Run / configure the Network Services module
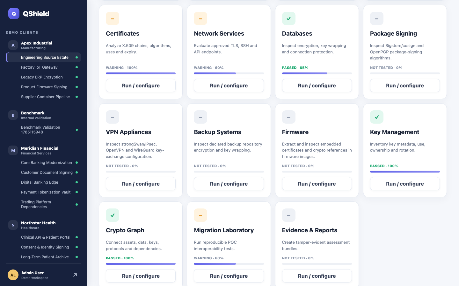 coord(229,85)
